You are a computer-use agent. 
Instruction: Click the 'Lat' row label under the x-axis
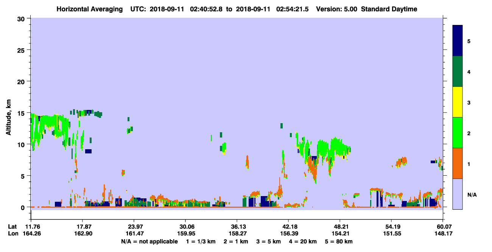12,227
